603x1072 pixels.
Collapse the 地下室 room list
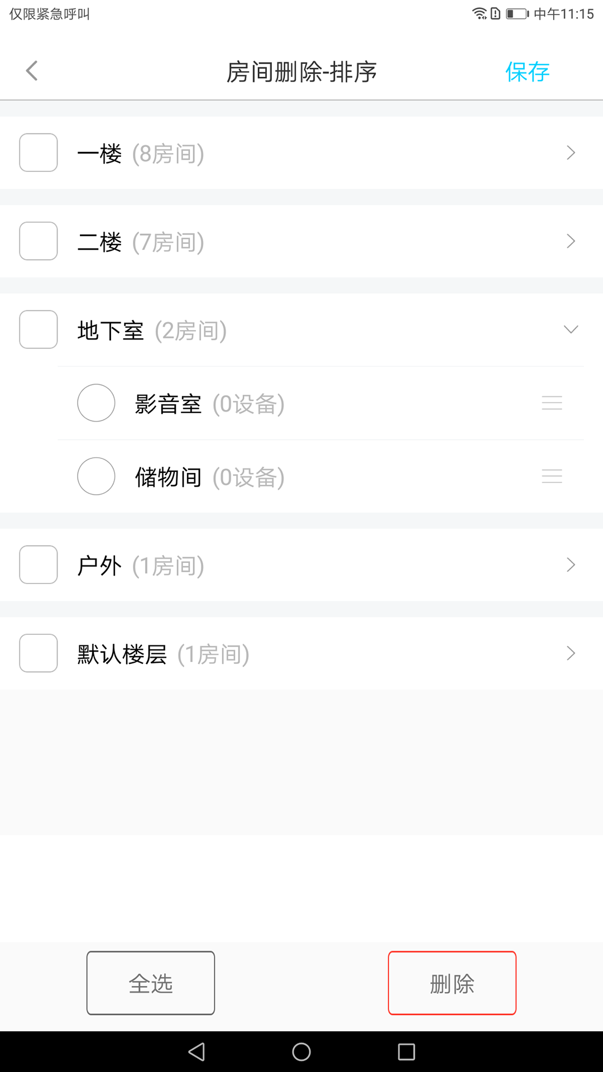pyautogui.click(x=571, y=329)
